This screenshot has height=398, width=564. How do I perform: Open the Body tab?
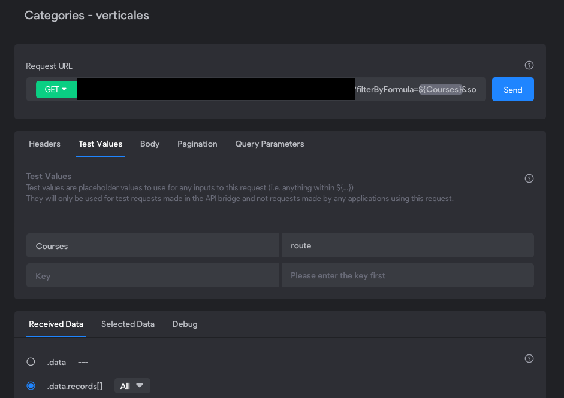(150, 144)
